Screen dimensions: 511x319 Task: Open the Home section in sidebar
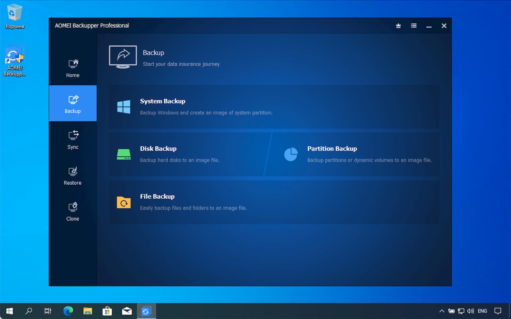point(73,67)
